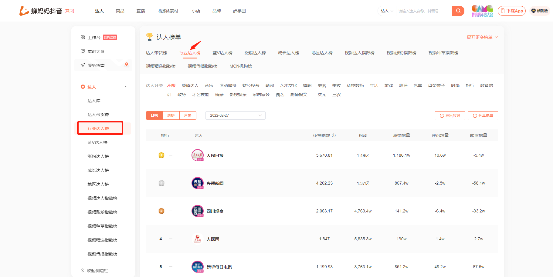Click 分享榜单 button

[x=483, y=116]
